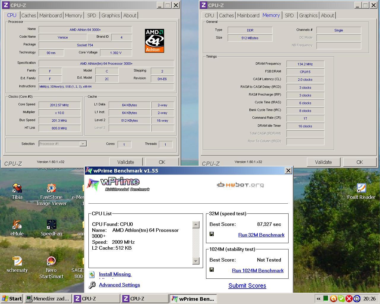Click the taskbar clock 20:26
Viewport: 380px width, 304px height.
(369, 299)
